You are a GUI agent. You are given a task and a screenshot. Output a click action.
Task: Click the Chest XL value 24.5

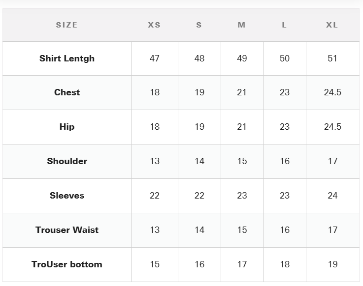pyautogui.click(x=332, y=92)
